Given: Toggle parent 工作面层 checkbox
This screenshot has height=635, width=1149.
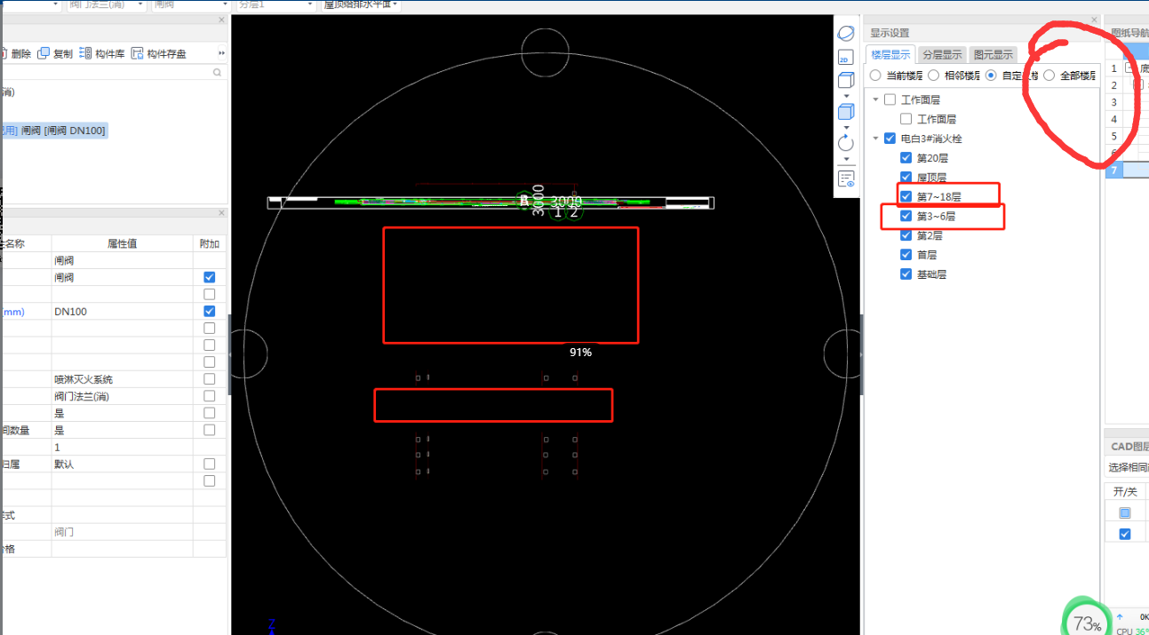Looking at the screenshot, I should click(890, 99).
